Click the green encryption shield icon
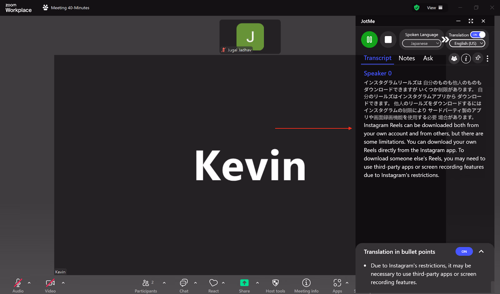Image resolution: width=500 pixels, height=294 pixels. tap(417, 7)
